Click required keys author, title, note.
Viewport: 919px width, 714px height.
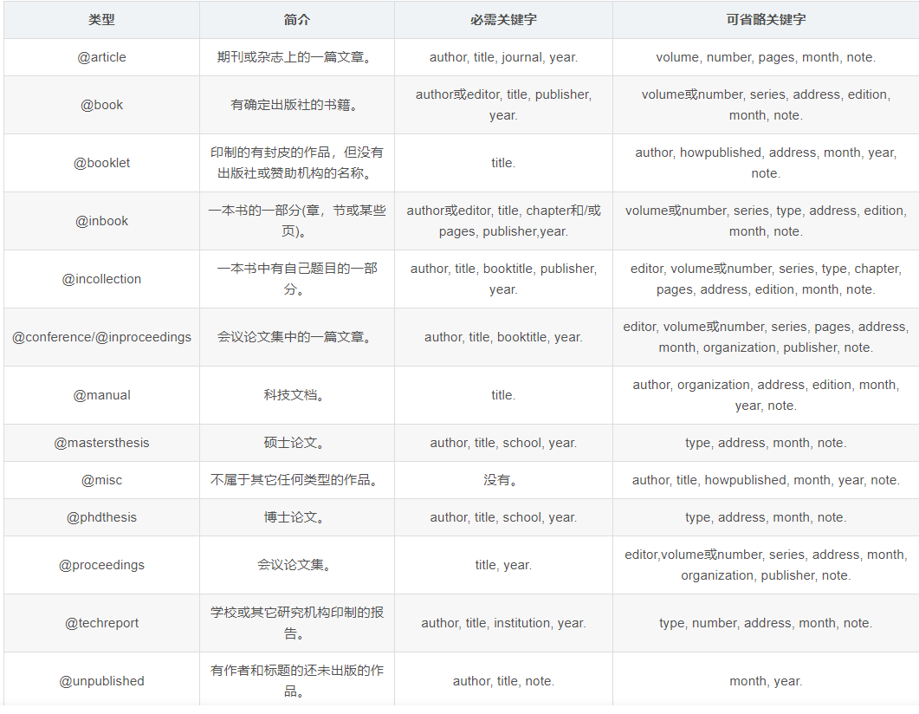(x=503, y=681)
